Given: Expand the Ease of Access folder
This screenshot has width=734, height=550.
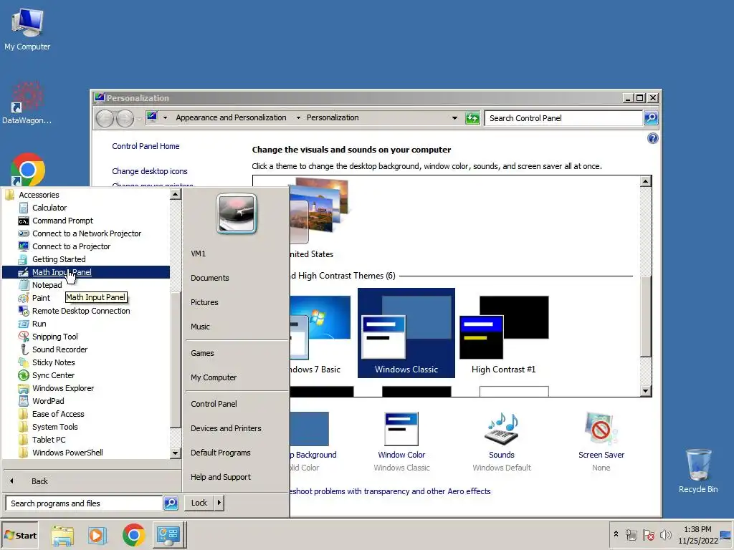Looking at the screenshot, I should (57, 414).
